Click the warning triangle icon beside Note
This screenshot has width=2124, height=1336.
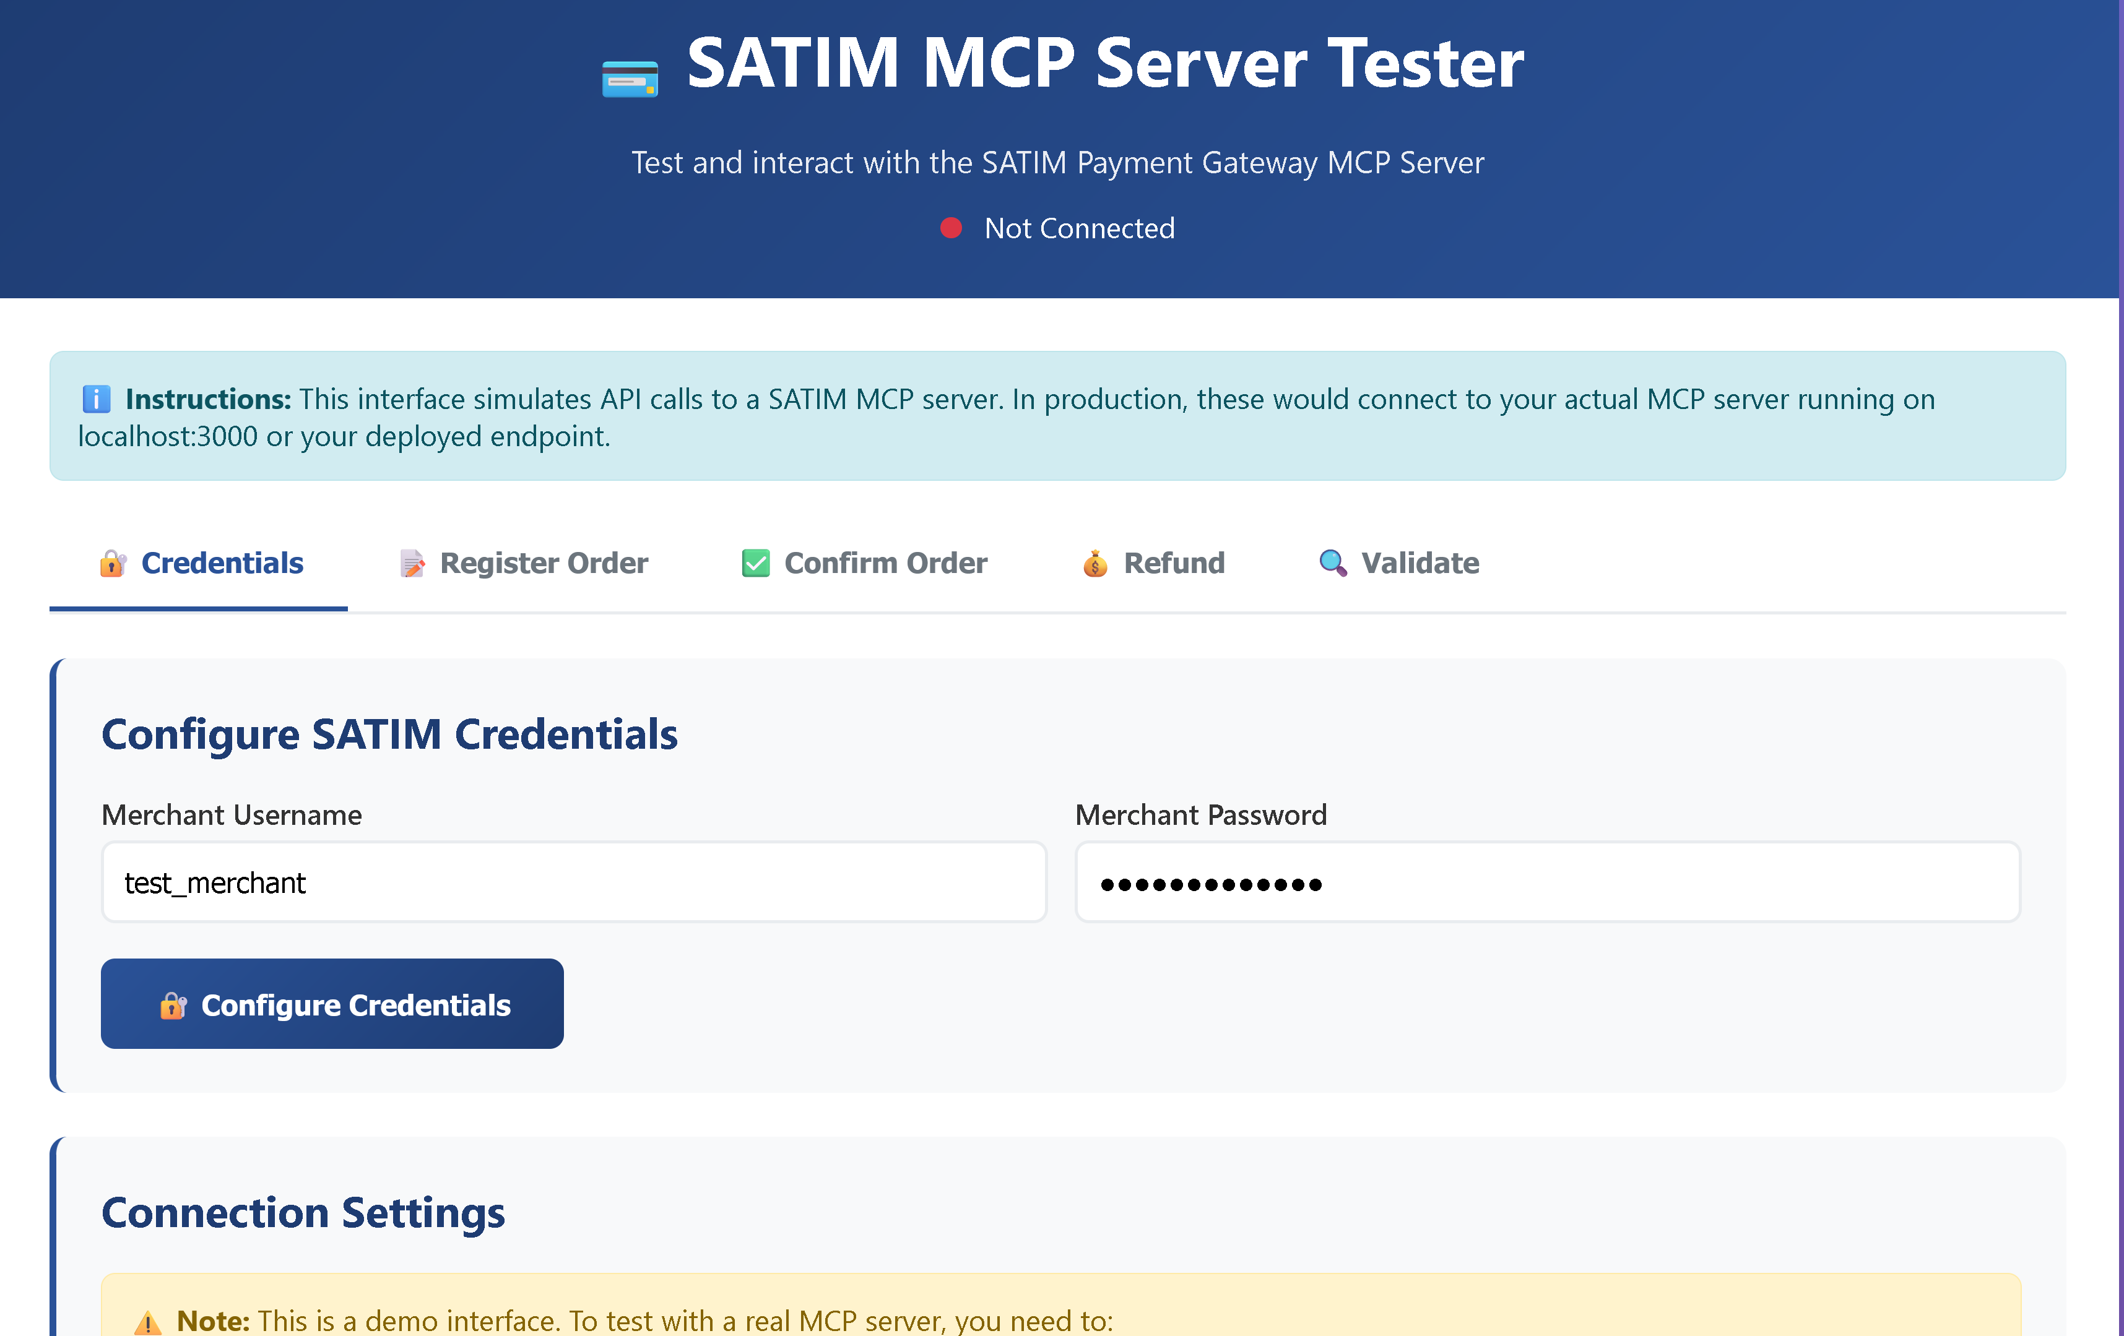click(x=147, y=1321)
